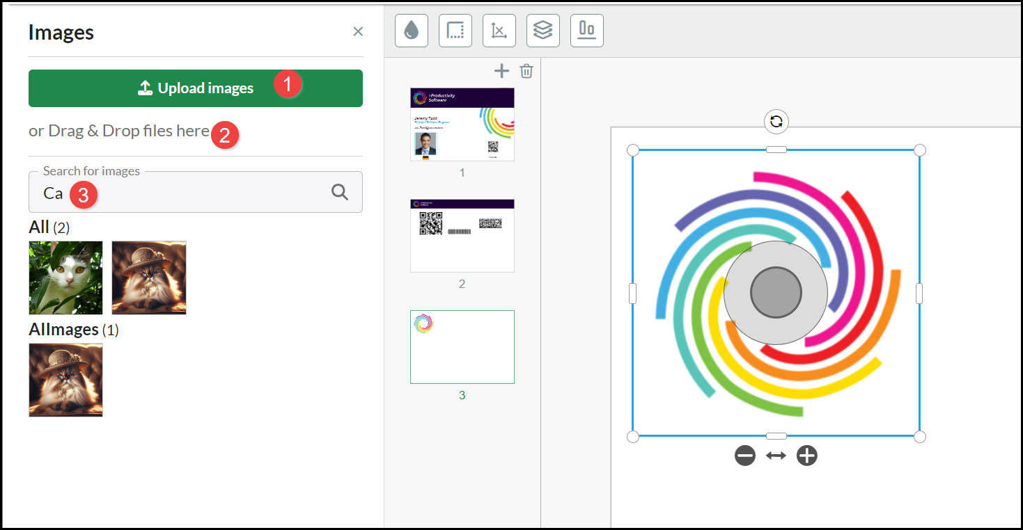The width and height of the screenshot is (1023, 530).
Task: Add a new page with plus icon
Action: pyautogui.click(x=501, y=71)
